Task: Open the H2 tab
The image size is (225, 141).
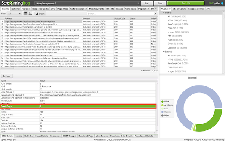Action: pos(112,9)
